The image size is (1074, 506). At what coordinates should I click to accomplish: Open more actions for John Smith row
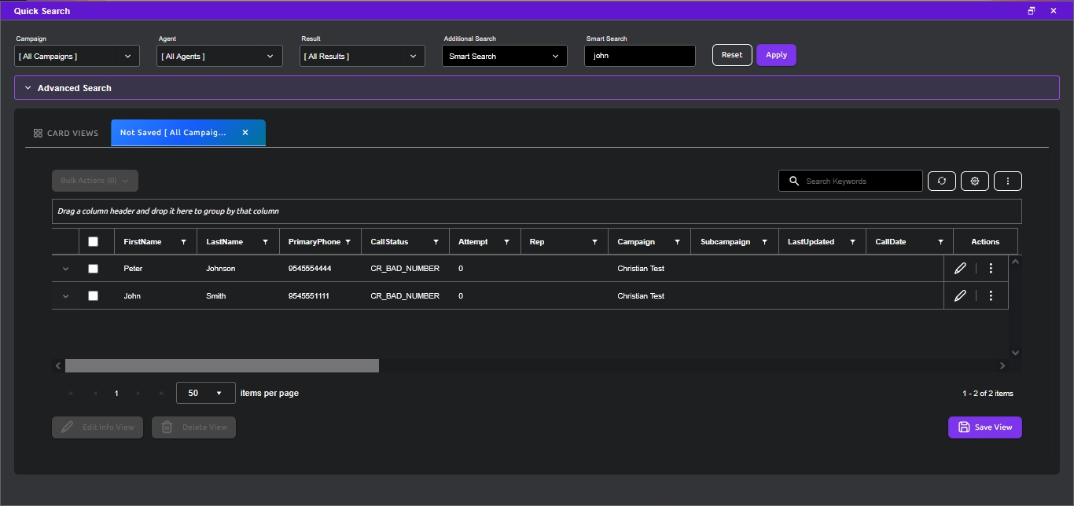(991, 296)
